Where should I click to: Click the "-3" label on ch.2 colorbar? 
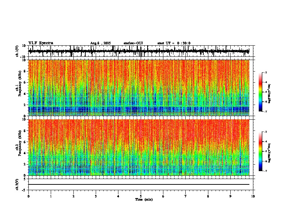[265, 132]
